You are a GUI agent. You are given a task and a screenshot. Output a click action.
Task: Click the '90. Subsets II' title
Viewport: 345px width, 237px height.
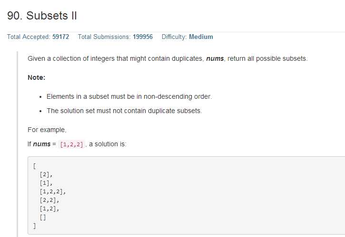pyautogui.click(x=42, y=16)
